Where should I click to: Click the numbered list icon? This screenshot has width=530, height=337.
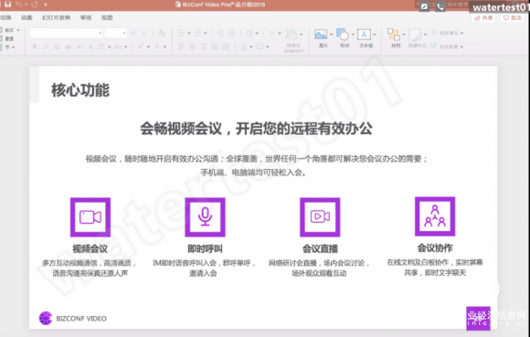point(197,33)
